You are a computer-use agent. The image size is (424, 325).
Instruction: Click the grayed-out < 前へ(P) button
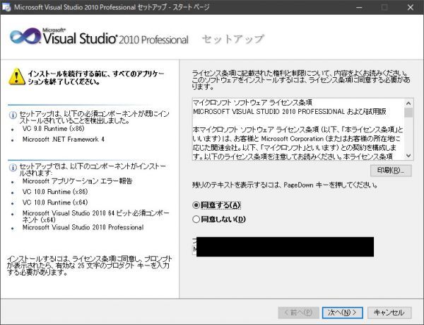(298, 312)
